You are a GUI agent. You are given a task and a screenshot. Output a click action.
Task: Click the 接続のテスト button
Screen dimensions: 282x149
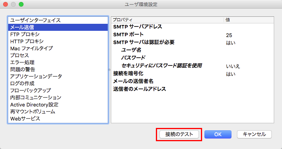tap(179, 134)
